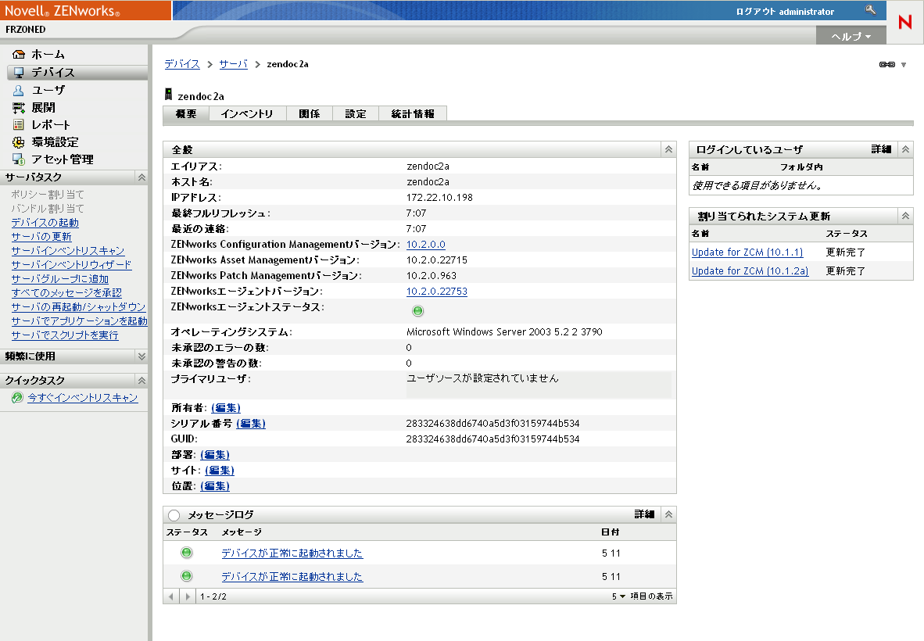Click green status icon of first log message

point(187,553)
